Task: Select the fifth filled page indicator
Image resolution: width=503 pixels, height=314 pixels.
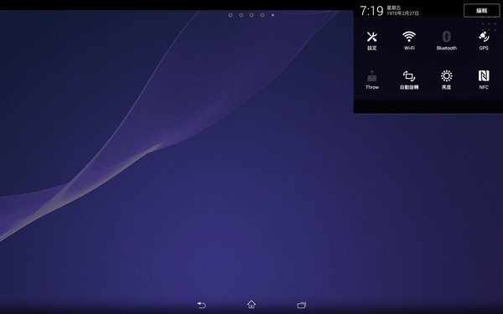Action: [x=272, y=15]
